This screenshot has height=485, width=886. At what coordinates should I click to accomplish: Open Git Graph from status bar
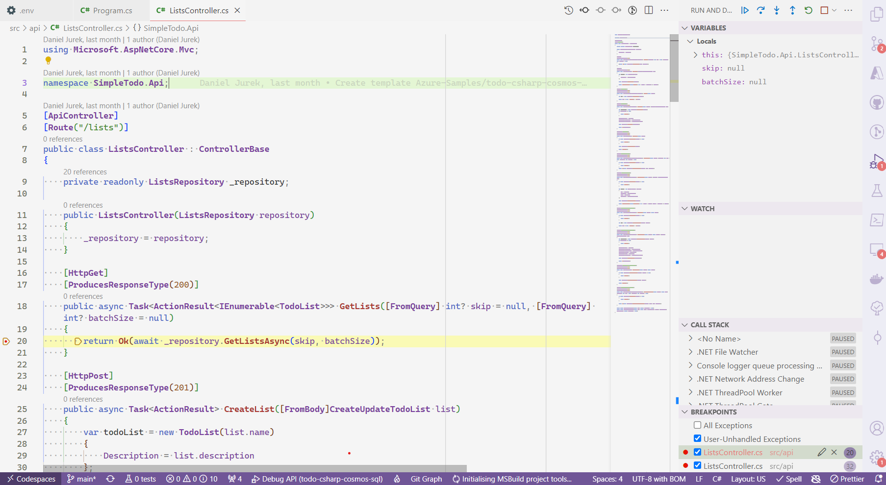coord(426,479)
